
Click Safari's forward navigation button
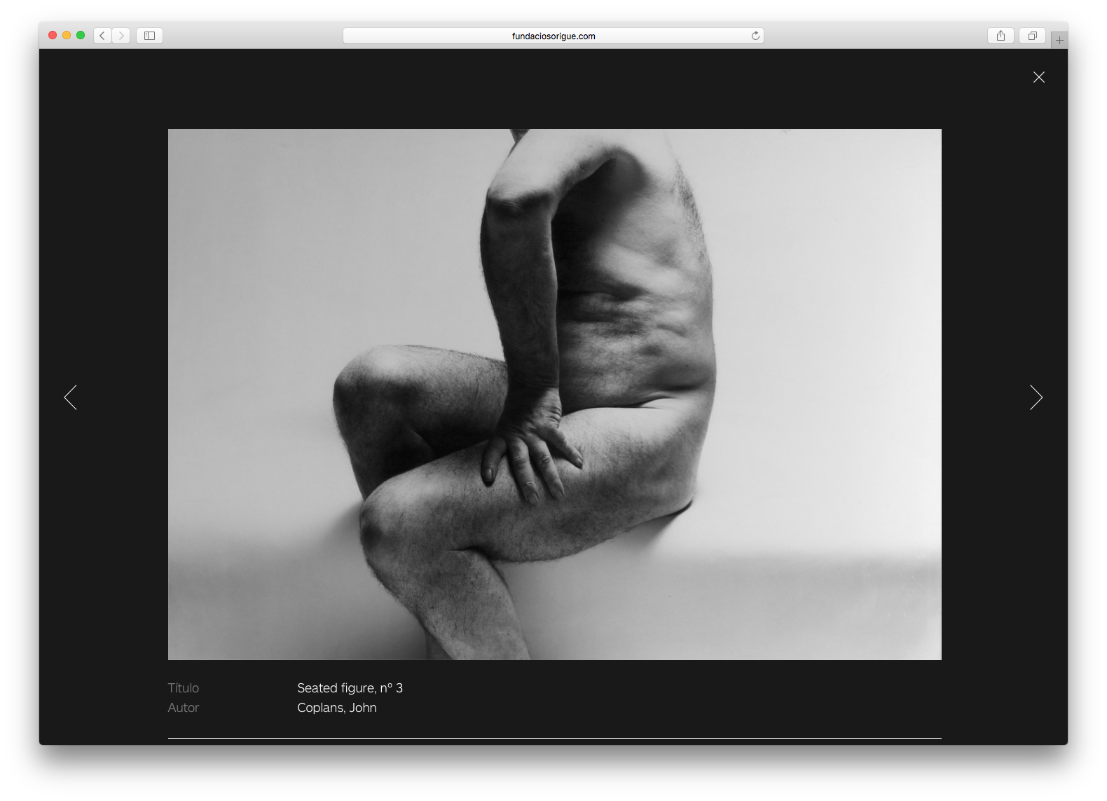pyautogui.click(x=121, y=36)
